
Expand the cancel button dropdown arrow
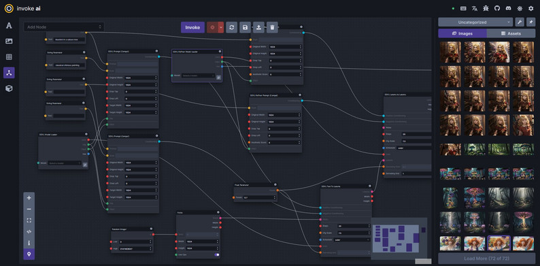[221, 28]
